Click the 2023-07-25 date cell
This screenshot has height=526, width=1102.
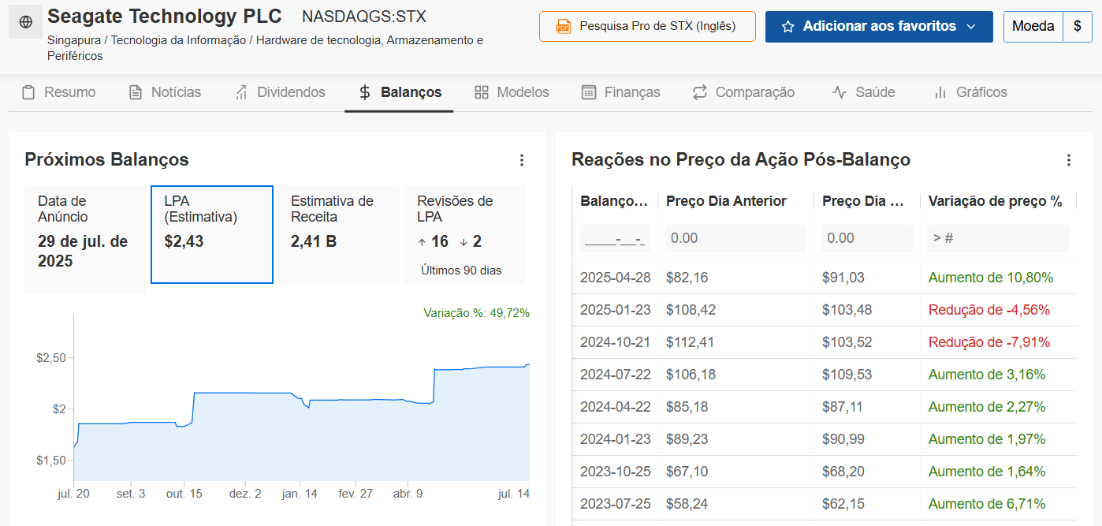click(616, 504)
